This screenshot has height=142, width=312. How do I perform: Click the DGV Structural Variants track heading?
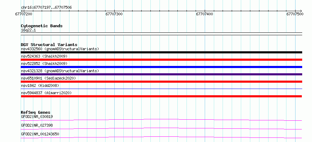point(49,45)
